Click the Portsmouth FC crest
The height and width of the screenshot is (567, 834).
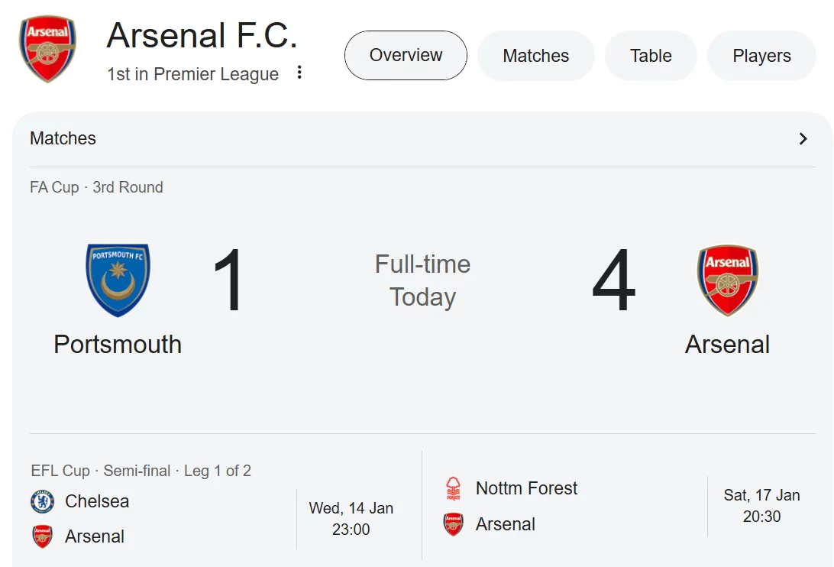coord(118,280)
